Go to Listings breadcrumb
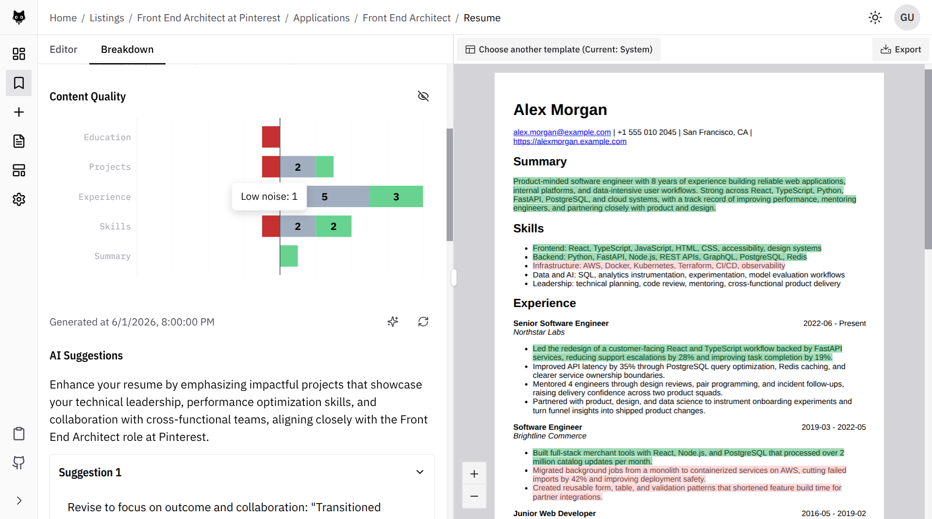This screenshot has width=932, height=519. click(x=107, y=18)
